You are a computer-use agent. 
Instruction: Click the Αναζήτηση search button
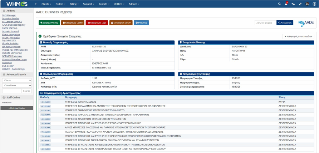point(285,23)
